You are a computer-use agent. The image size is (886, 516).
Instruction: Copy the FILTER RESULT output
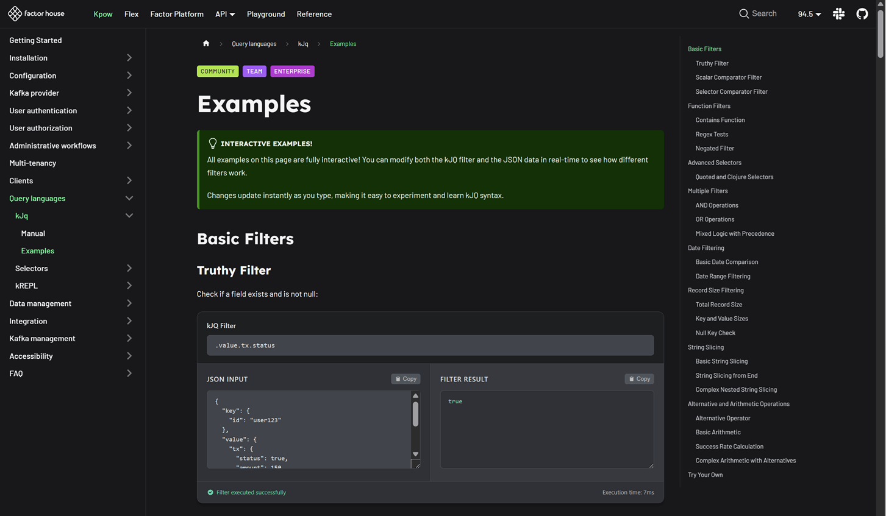638,378
